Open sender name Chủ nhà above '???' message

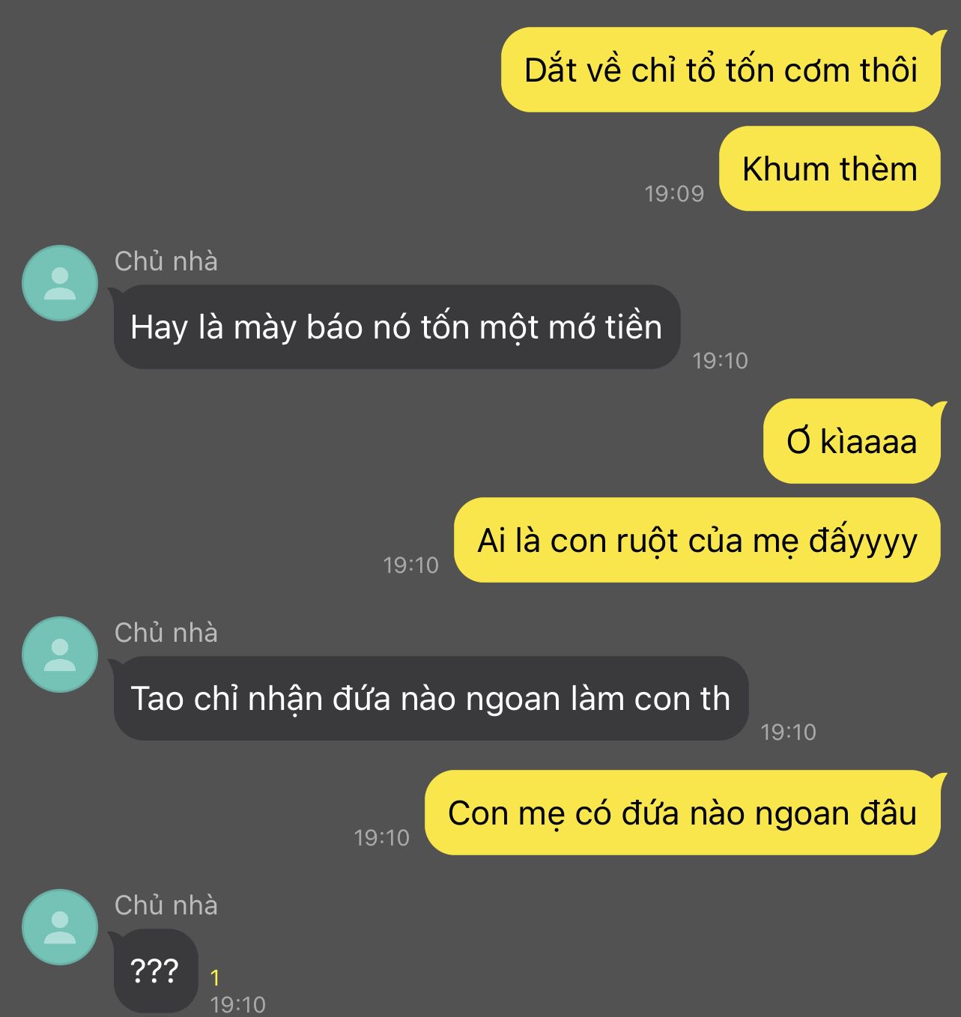166,905
